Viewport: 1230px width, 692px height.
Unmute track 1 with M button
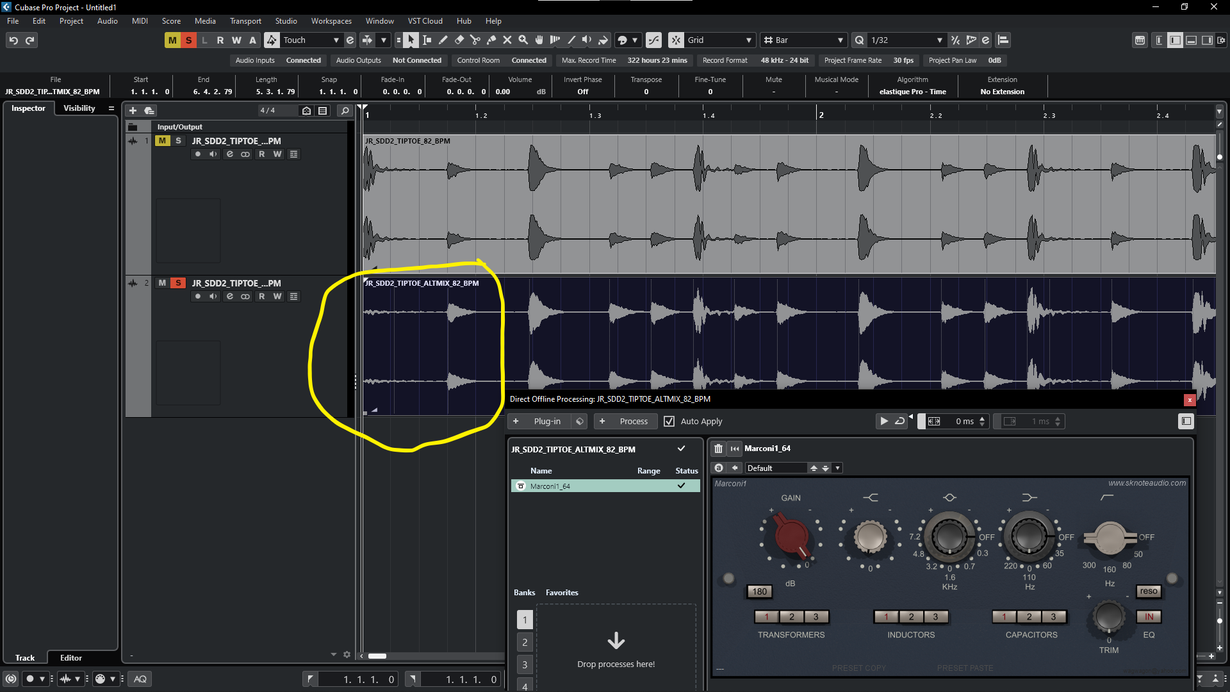click(x=162, y=141)
